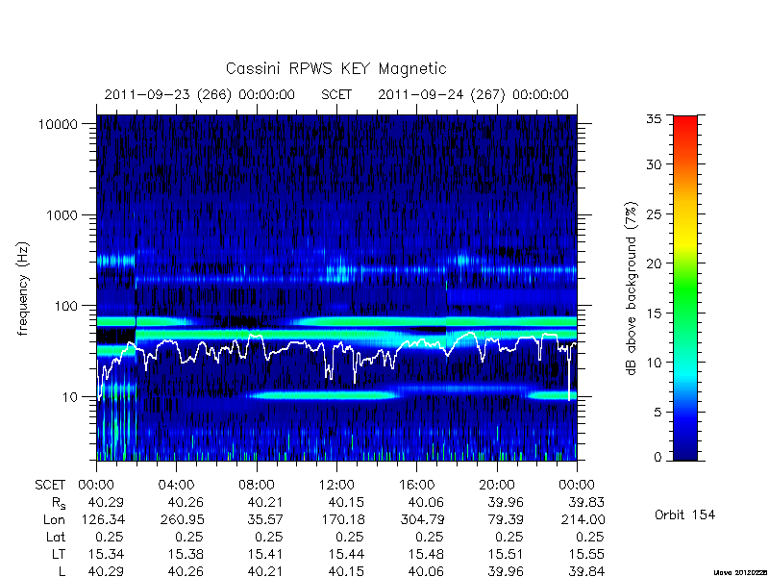
Task: Click the LT value 15.41
Action: pyautogui.click(x=265, y=554)
